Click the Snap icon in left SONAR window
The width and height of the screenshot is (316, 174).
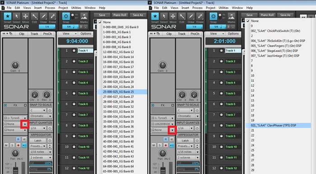coord(66,16)
